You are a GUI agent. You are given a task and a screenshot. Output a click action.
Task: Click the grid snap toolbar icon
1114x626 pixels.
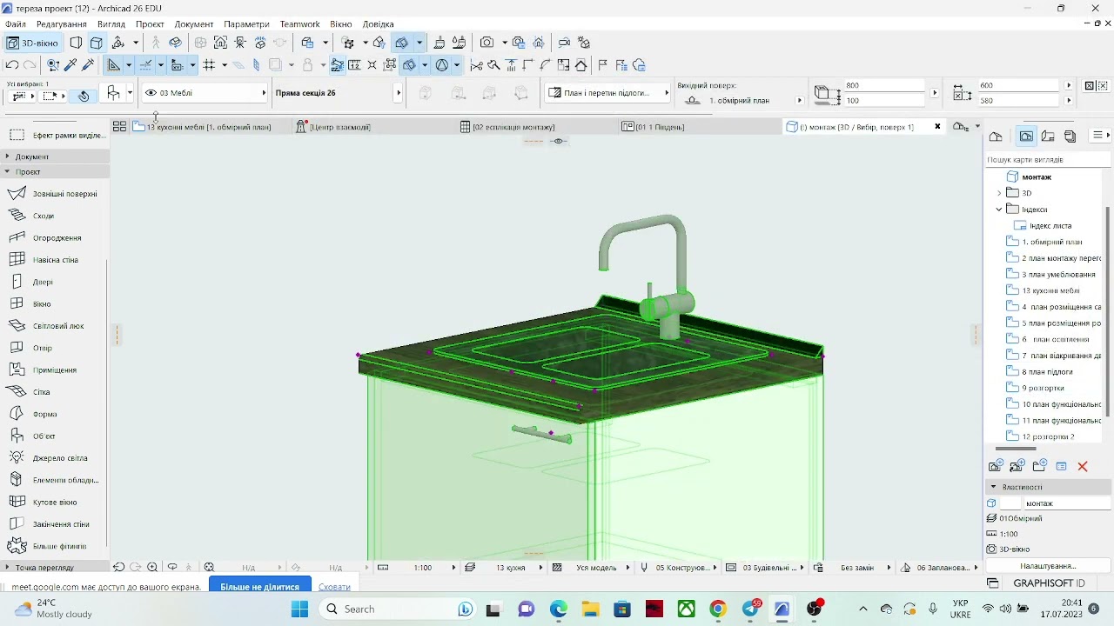[x=209, y=65]
